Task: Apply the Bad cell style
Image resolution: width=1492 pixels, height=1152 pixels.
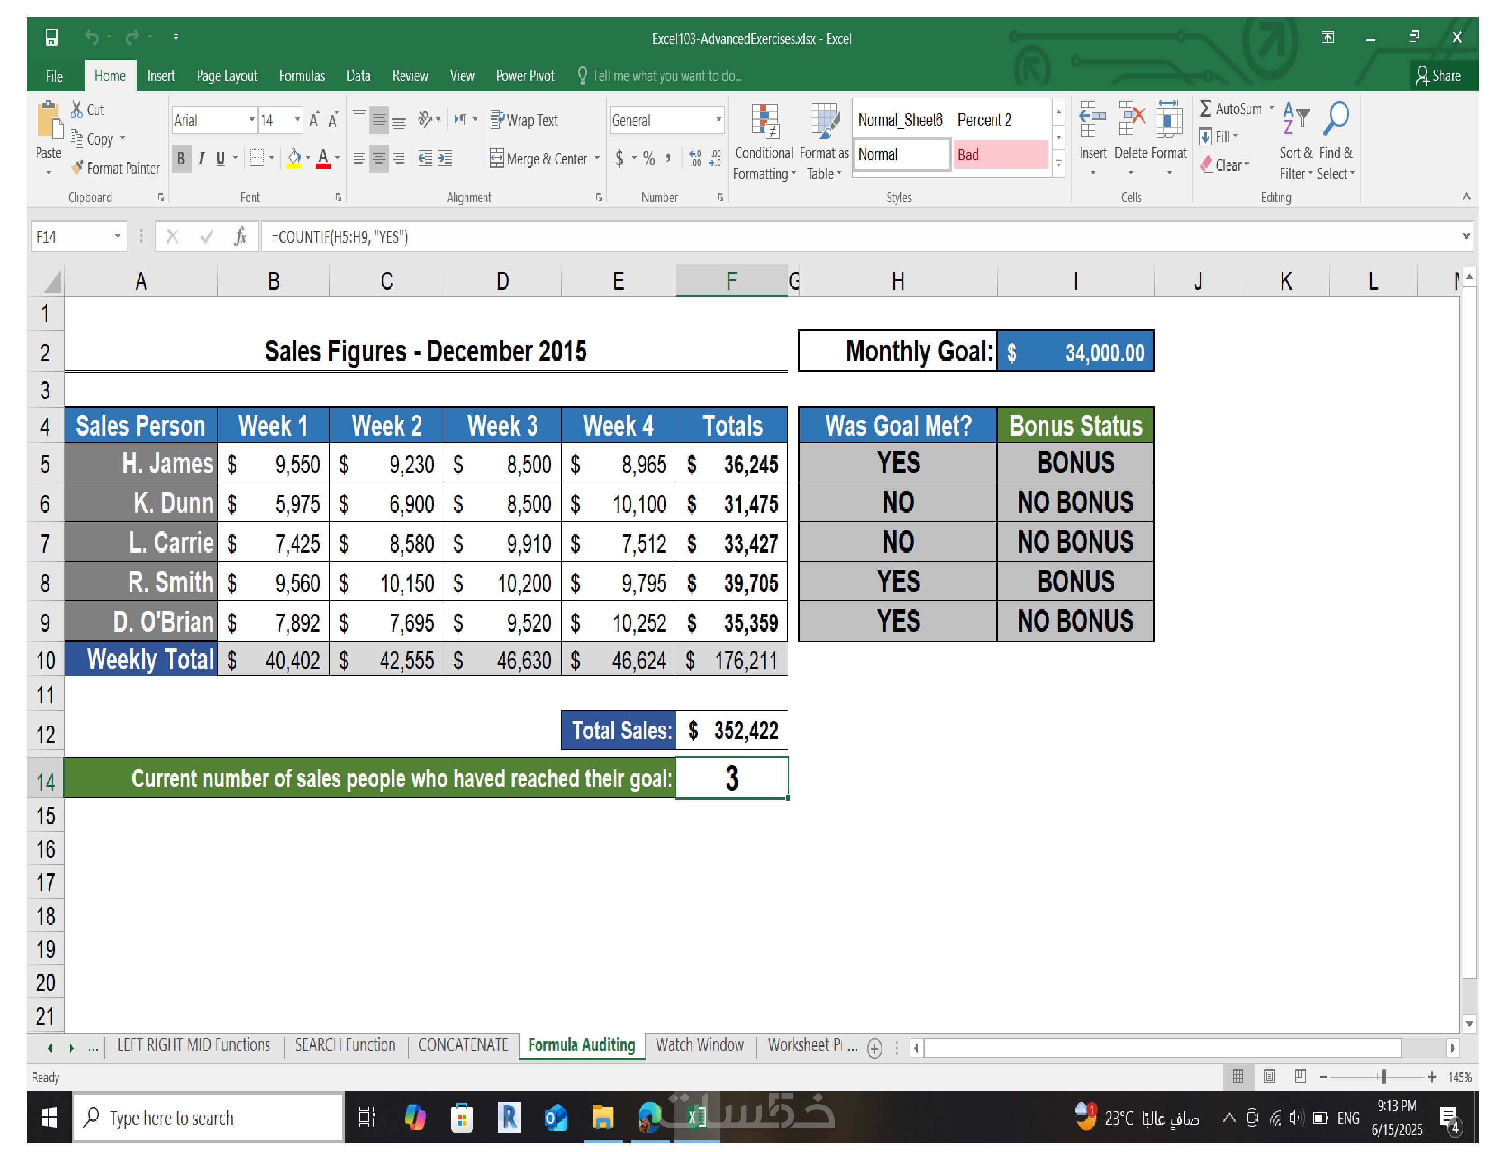Action: point(1000,155)
